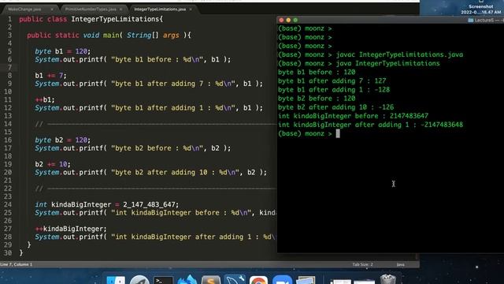504x284 pixels.
Task: Close the MakeChange.java tab
Action: pyautogui.click(x=52, y=9)
